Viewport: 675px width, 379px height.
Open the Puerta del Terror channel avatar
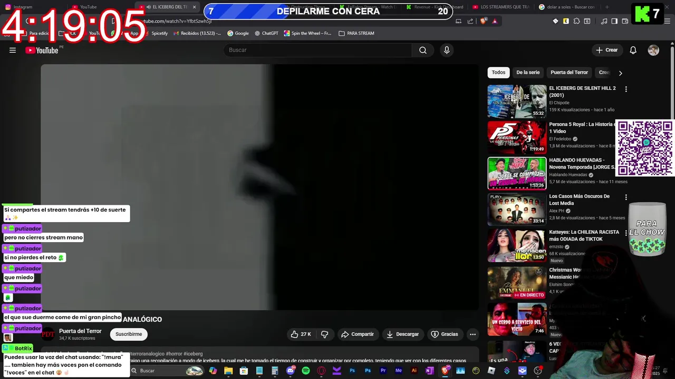click(48, 334)
